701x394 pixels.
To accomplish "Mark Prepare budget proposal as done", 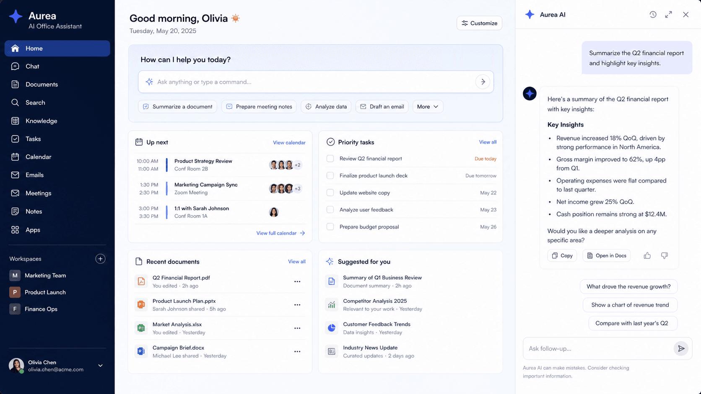I will pos(330,227).
